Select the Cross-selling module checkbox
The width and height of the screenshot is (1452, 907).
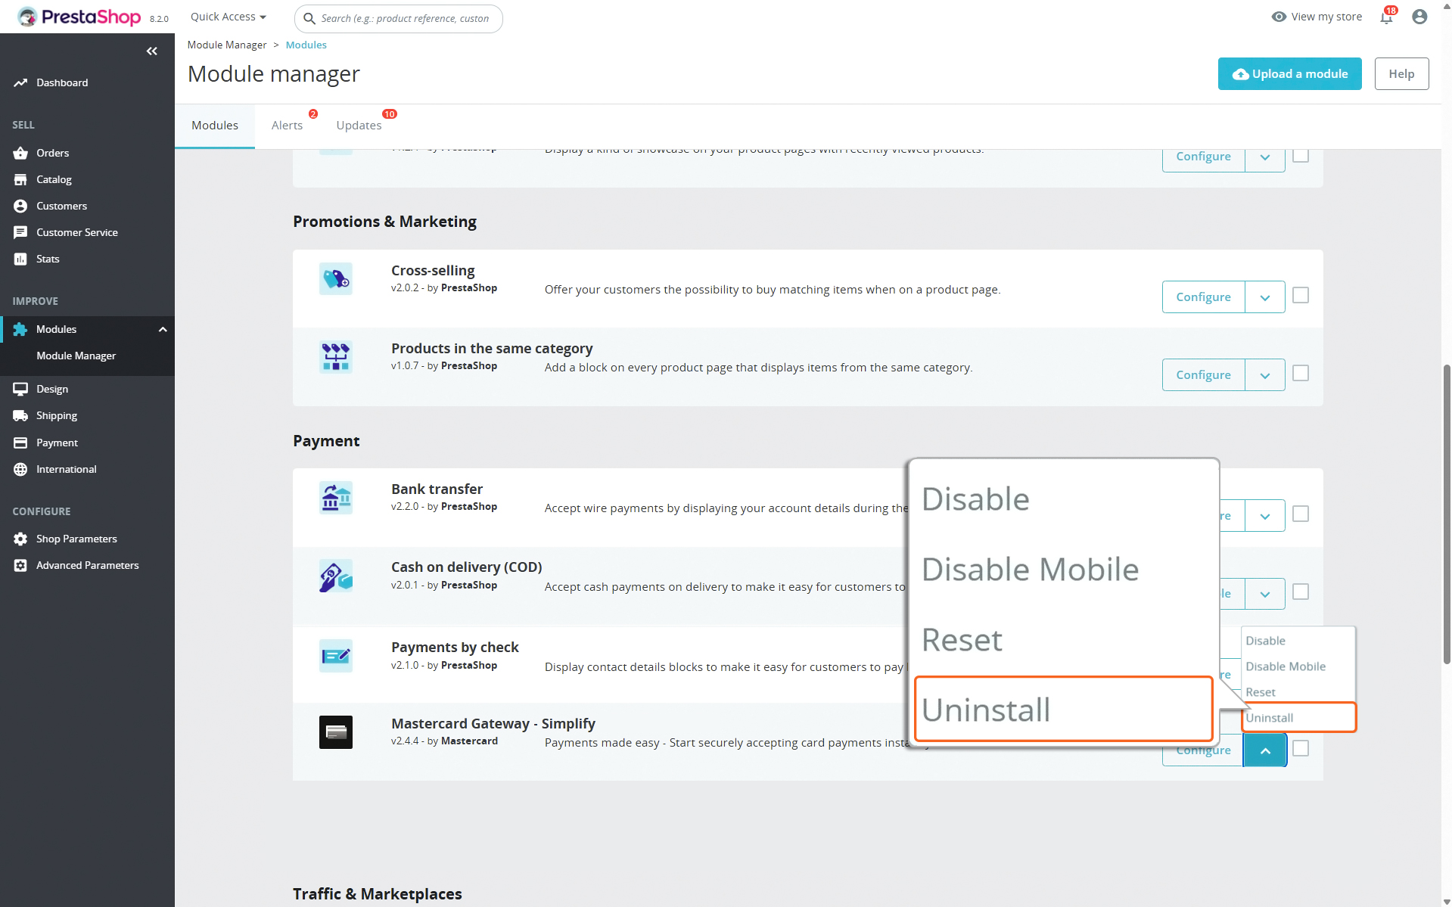[1301, 295]
